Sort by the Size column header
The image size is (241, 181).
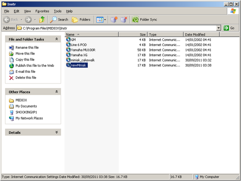[x=133, y=34]
